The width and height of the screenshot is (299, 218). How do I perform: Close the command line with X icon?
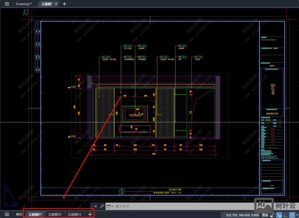95,206
